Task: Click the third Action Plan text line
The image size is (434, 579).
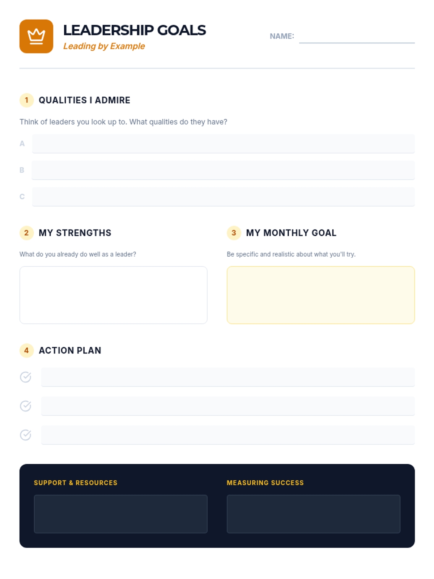Action: 228,435
